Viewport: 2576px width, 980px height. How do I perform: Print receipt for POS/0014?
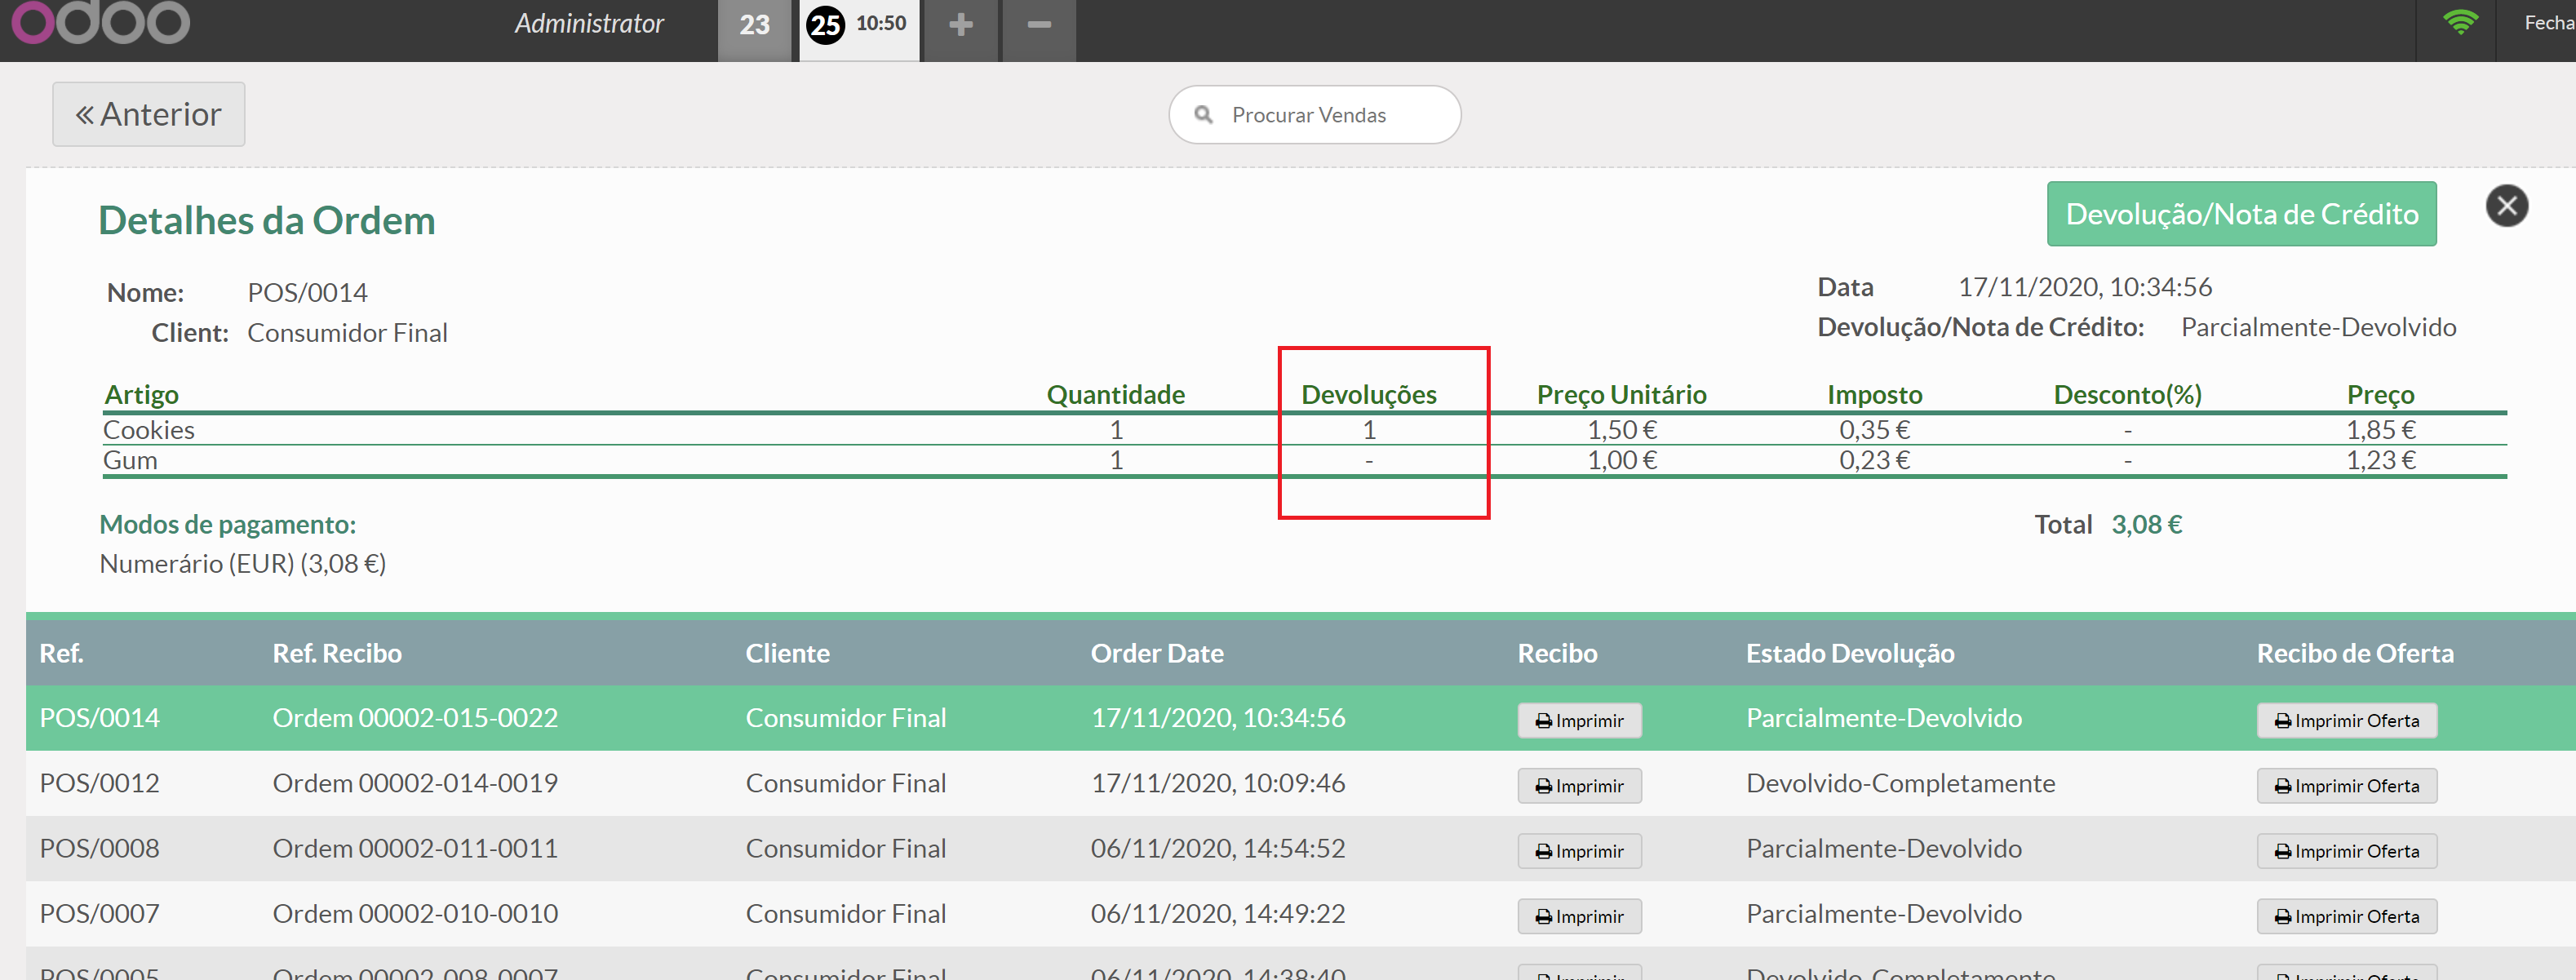point(1579,720)
